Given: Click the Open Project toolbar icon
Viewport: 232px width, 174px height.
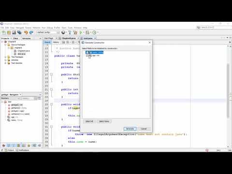Looking at the screenshot, I should tap(14, 32).
